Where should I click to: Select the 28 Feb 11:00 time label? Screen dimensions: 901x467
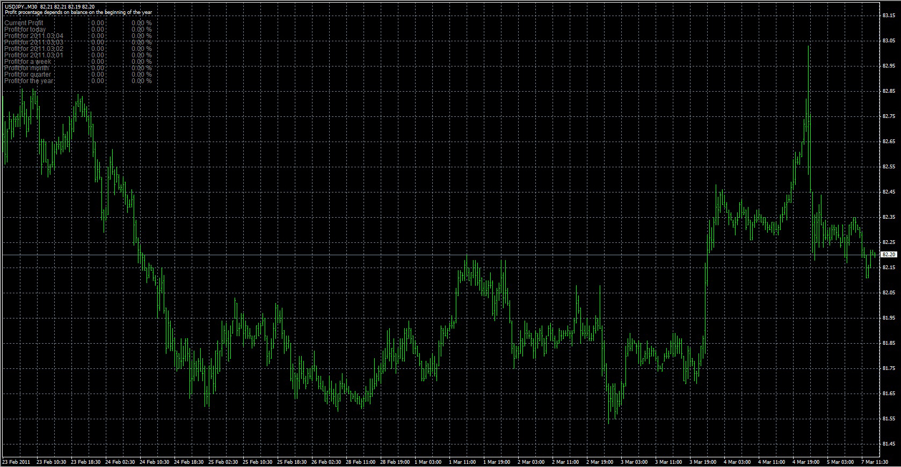(x=361, y=462)
